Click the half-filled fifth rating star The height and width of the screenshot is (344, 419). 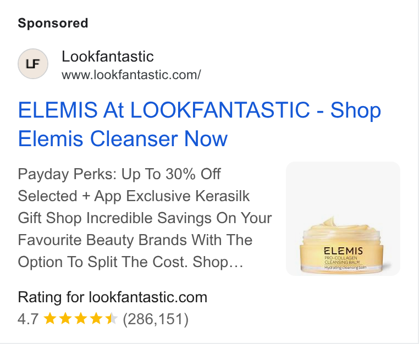click(x=111, y=319)
